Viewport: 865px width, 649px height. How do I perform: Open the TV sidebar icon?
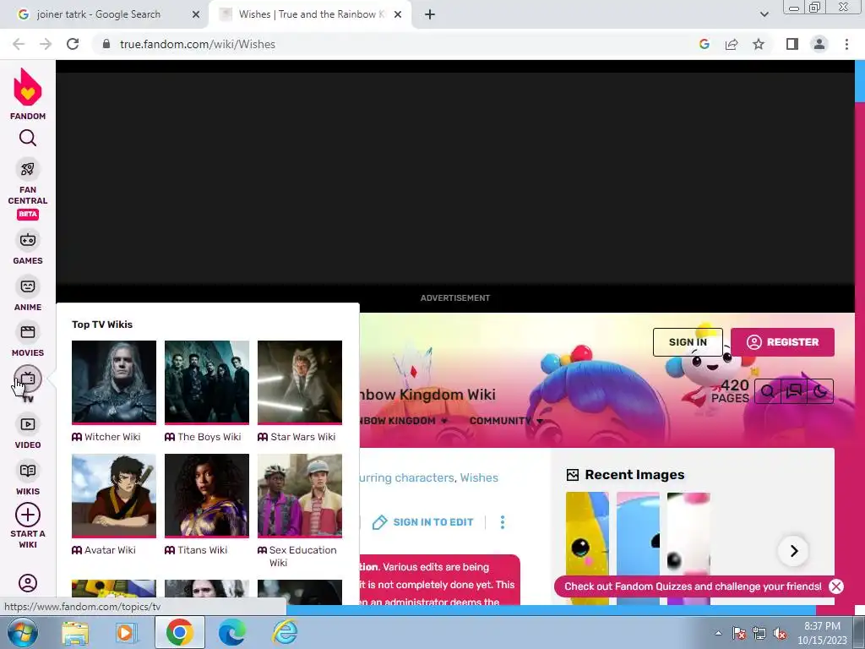click(x=28, y=379)
